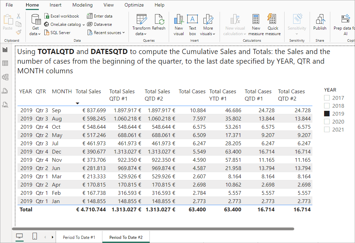Screen dimensions: 355x243
Task: Open the Modeling ribbon tab
Action: [x=82, y=5]
